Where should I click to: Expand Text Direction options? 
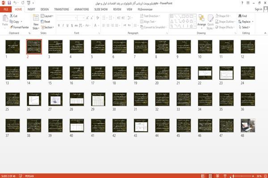pos(150,16)
